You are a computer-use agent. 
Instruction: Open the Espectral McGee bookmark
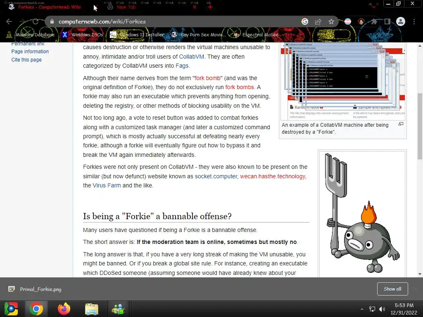point(256,35)
